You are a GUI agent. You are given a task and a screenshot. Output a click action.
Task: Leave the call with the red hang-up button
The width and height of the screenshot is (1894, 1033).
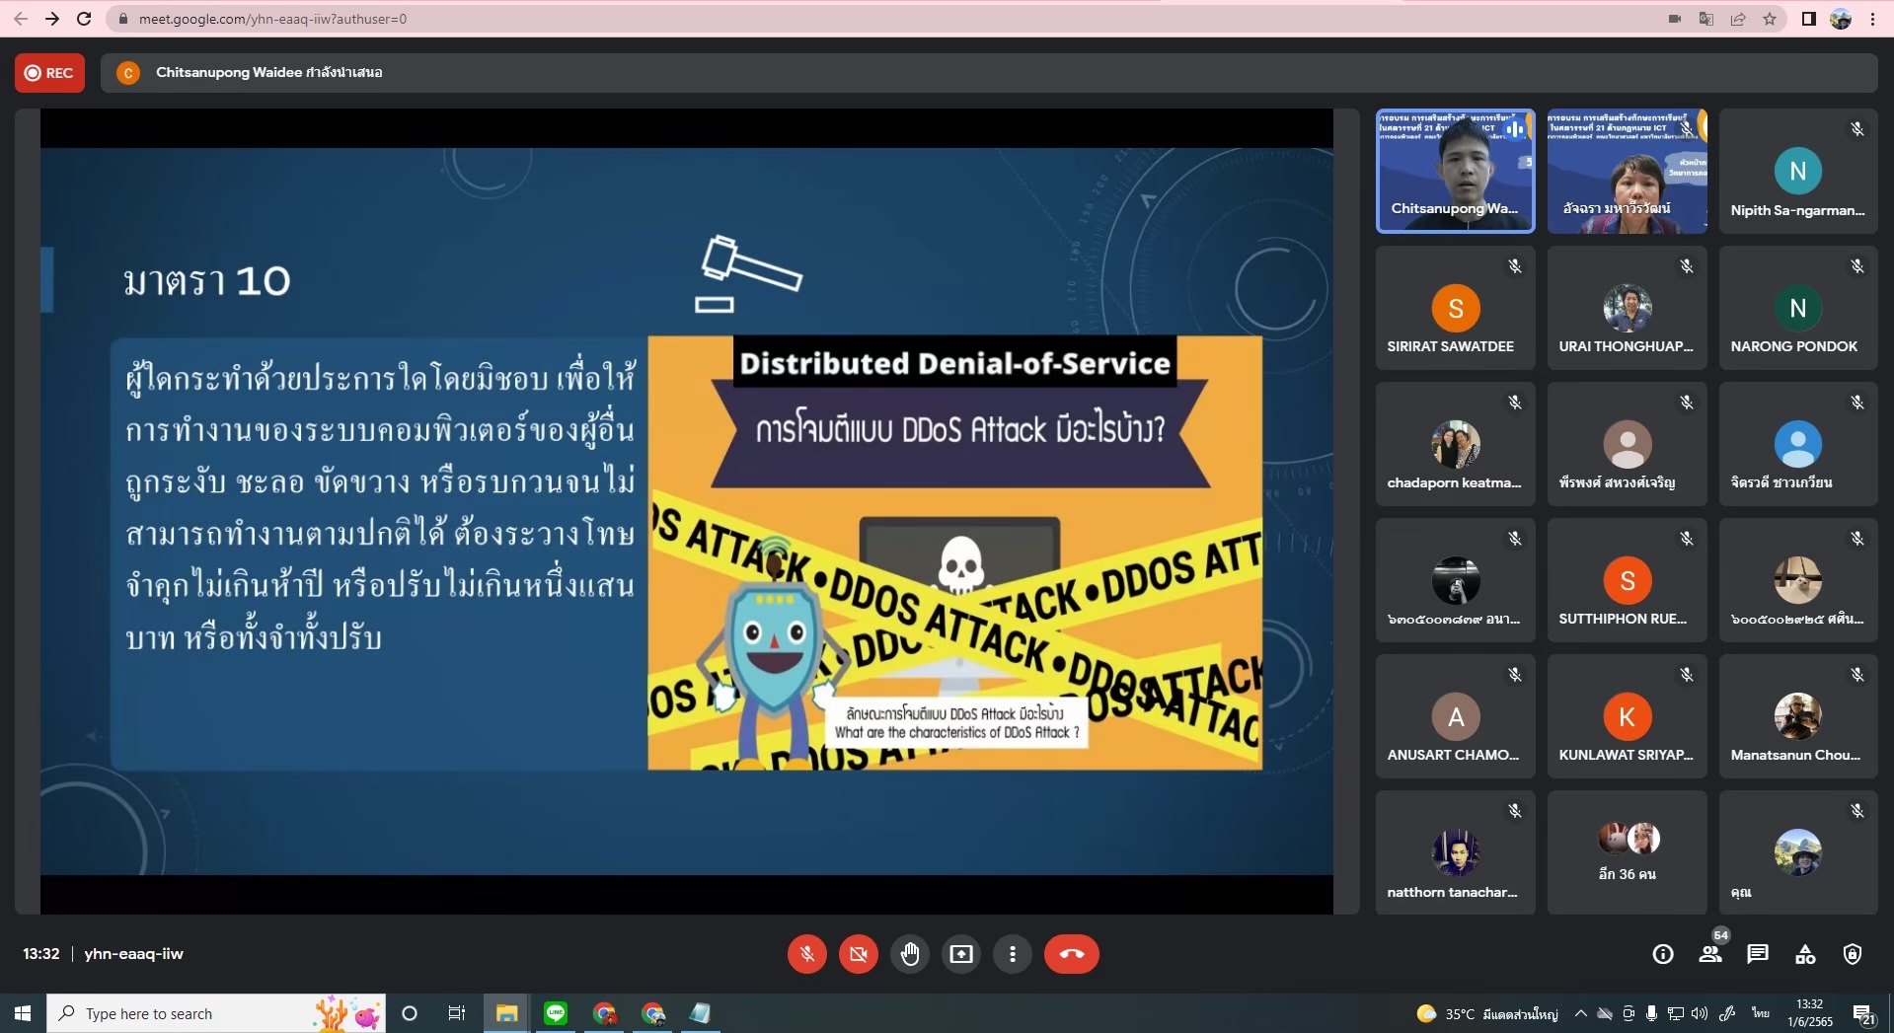tap(1071, 954)
